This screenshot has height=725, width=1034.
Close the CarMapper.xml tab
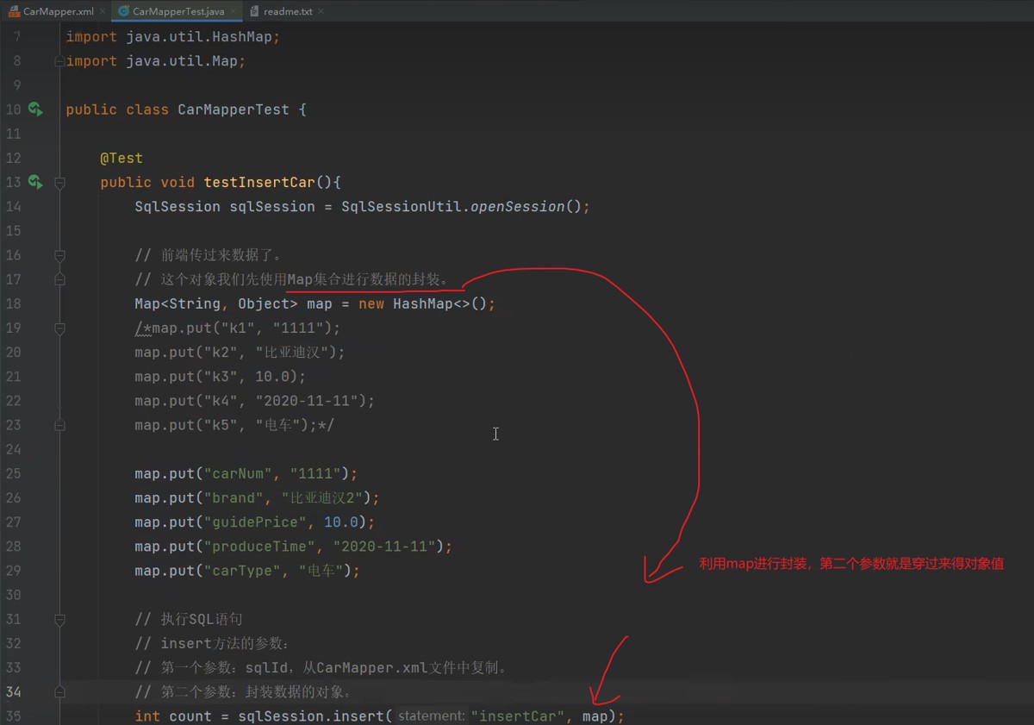(x=103, y=11)
